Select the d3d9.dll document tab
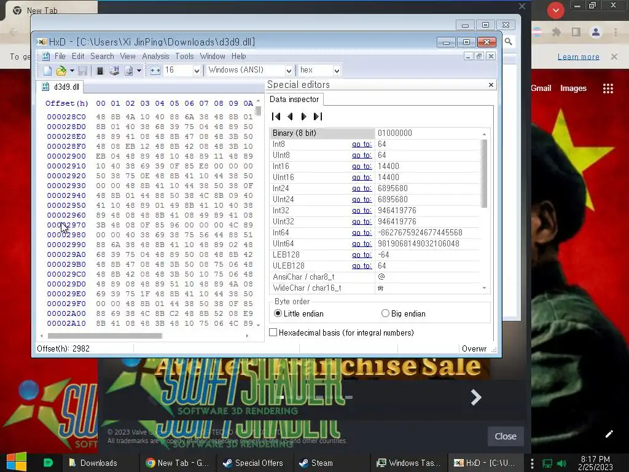The image size is (629, 472). [x=61, y=87]
